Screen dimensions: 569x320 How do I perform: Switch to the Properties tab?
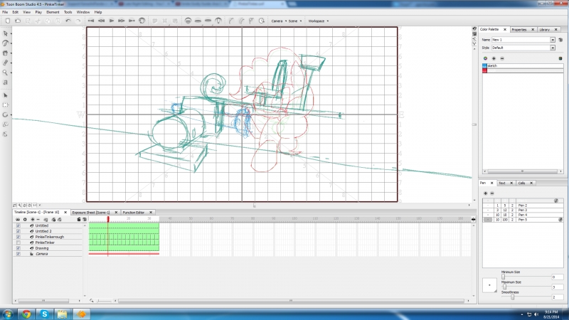519,30
